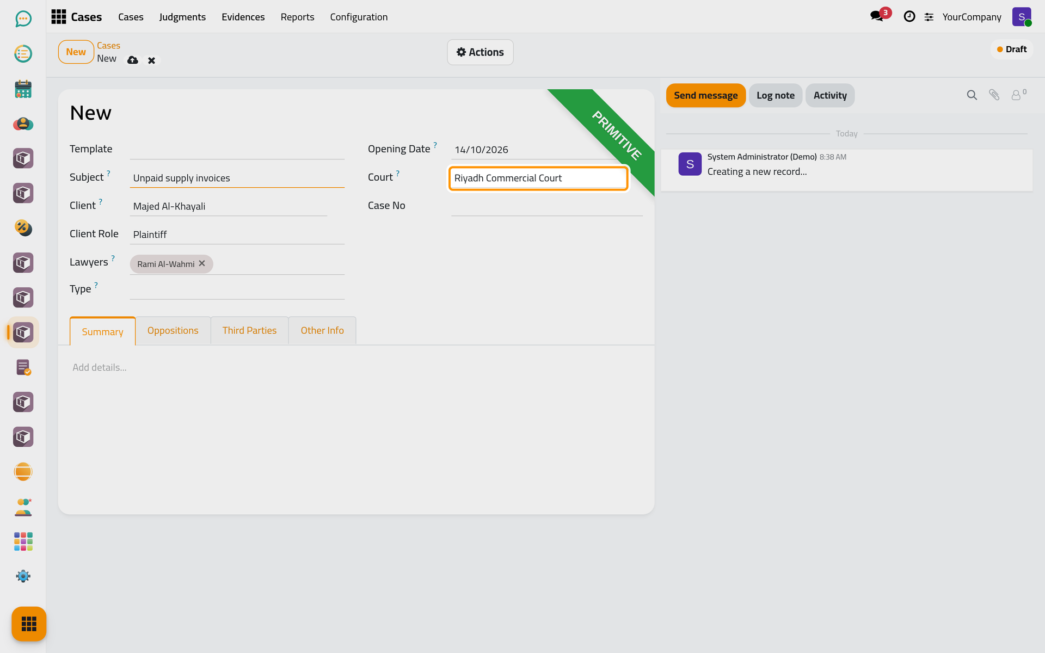Click the Activity button

(829, 95)
